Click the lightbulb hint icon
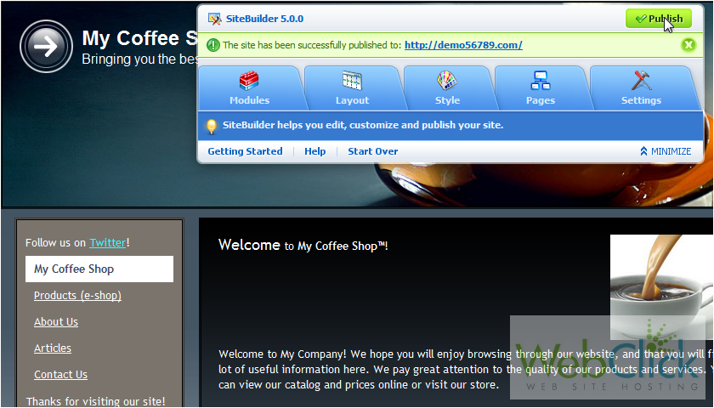The image size is (714, 408). click(212, 126)
